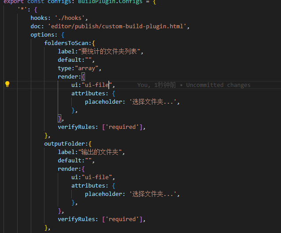The image size is (281, 233).
Task: Click the doc path 'editor/publish/custom-build-plugin.html'
Action: coord(117,26)
